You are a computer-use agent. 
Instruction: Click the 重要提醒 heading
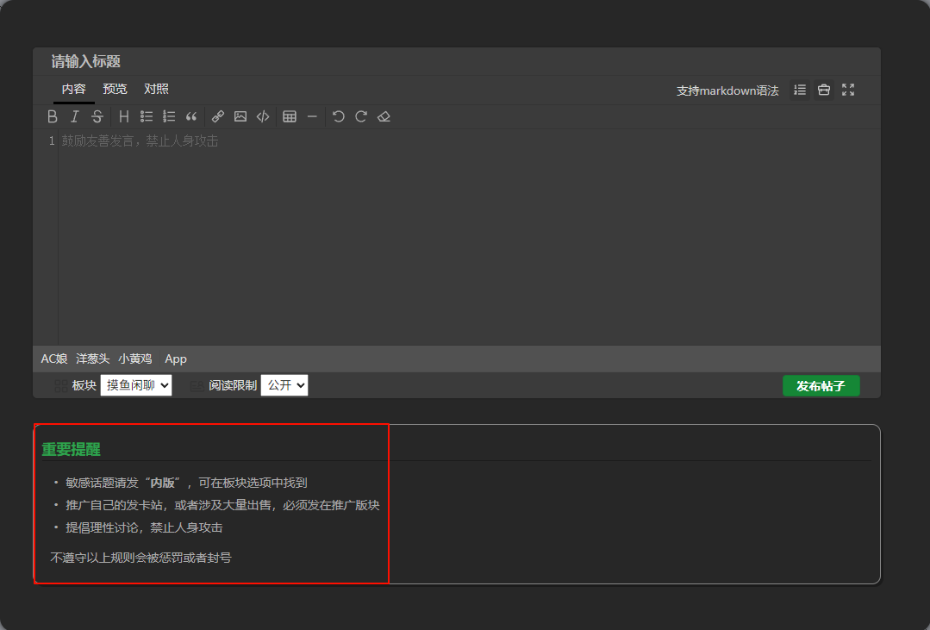pyautogui.click(x=72, y=450)
